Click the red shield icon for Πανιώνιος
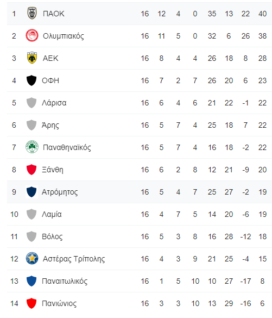This screenshot has width=272, height=318. pyautogui.click(x=31, y=303)
